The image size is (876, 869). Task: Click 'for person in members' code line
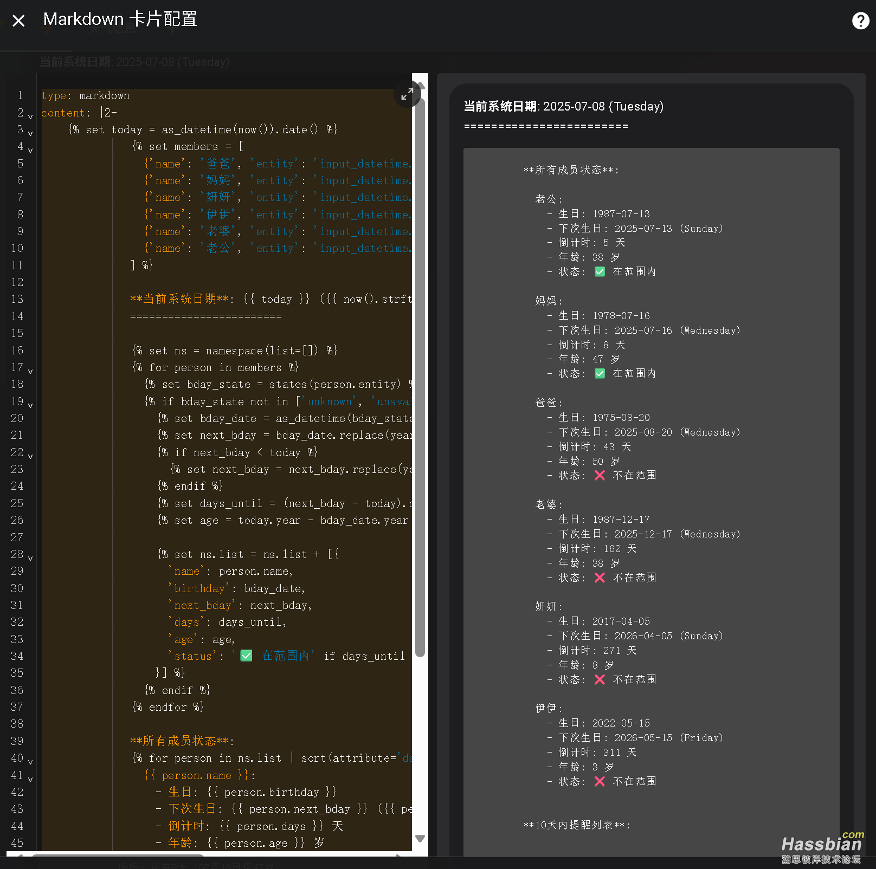coord(215,367)
